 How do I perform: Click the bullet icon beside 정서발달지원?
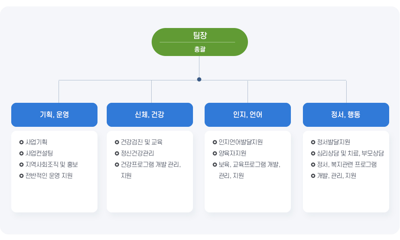coord(313,142)
